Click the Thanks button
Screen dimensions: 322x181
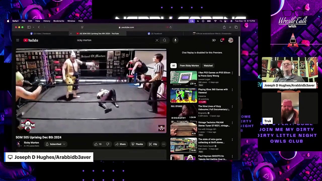(137, 144)
